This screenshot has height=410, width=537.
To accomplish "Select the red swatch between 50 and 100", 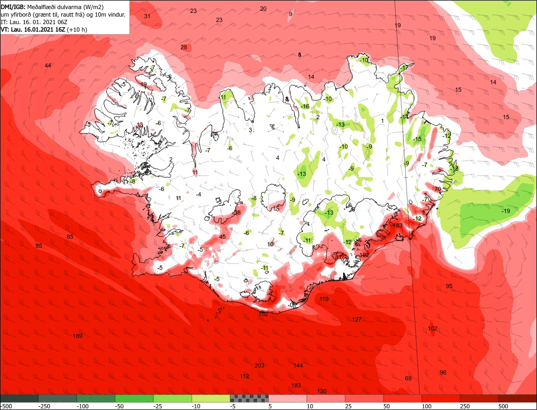I will click(x=403, y=398).
